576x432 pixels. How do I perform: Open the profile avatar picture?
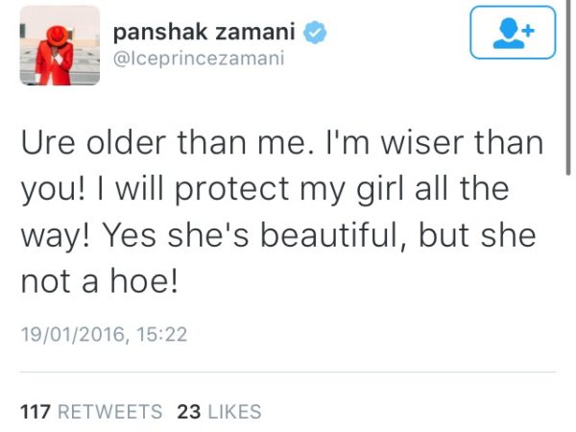60,45
